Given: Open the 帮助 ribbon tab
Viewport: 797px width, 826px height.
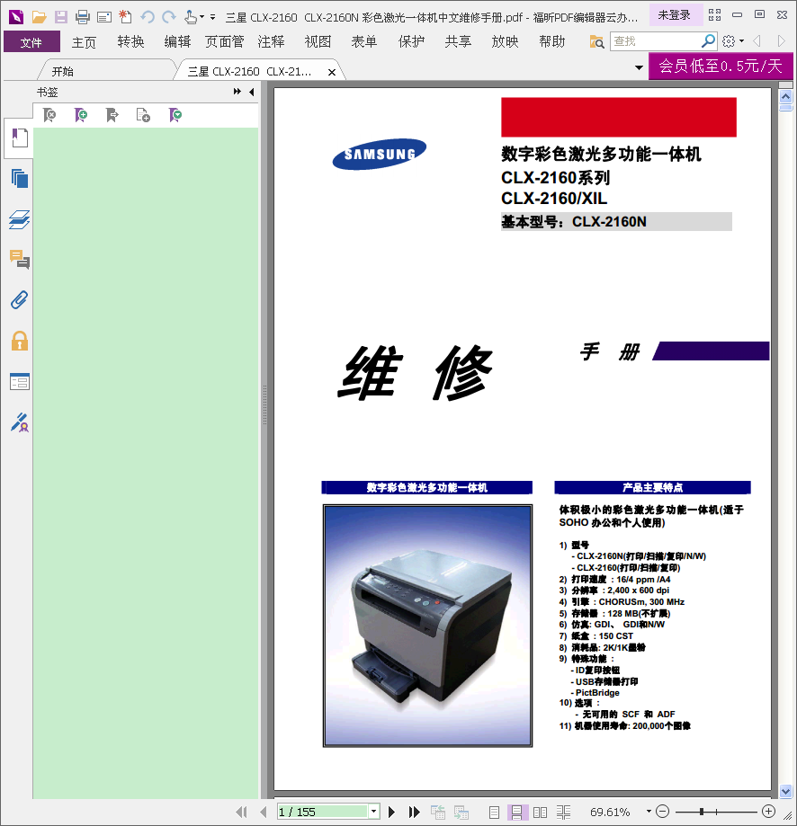Looking at the screenshot, I should 552,41.
